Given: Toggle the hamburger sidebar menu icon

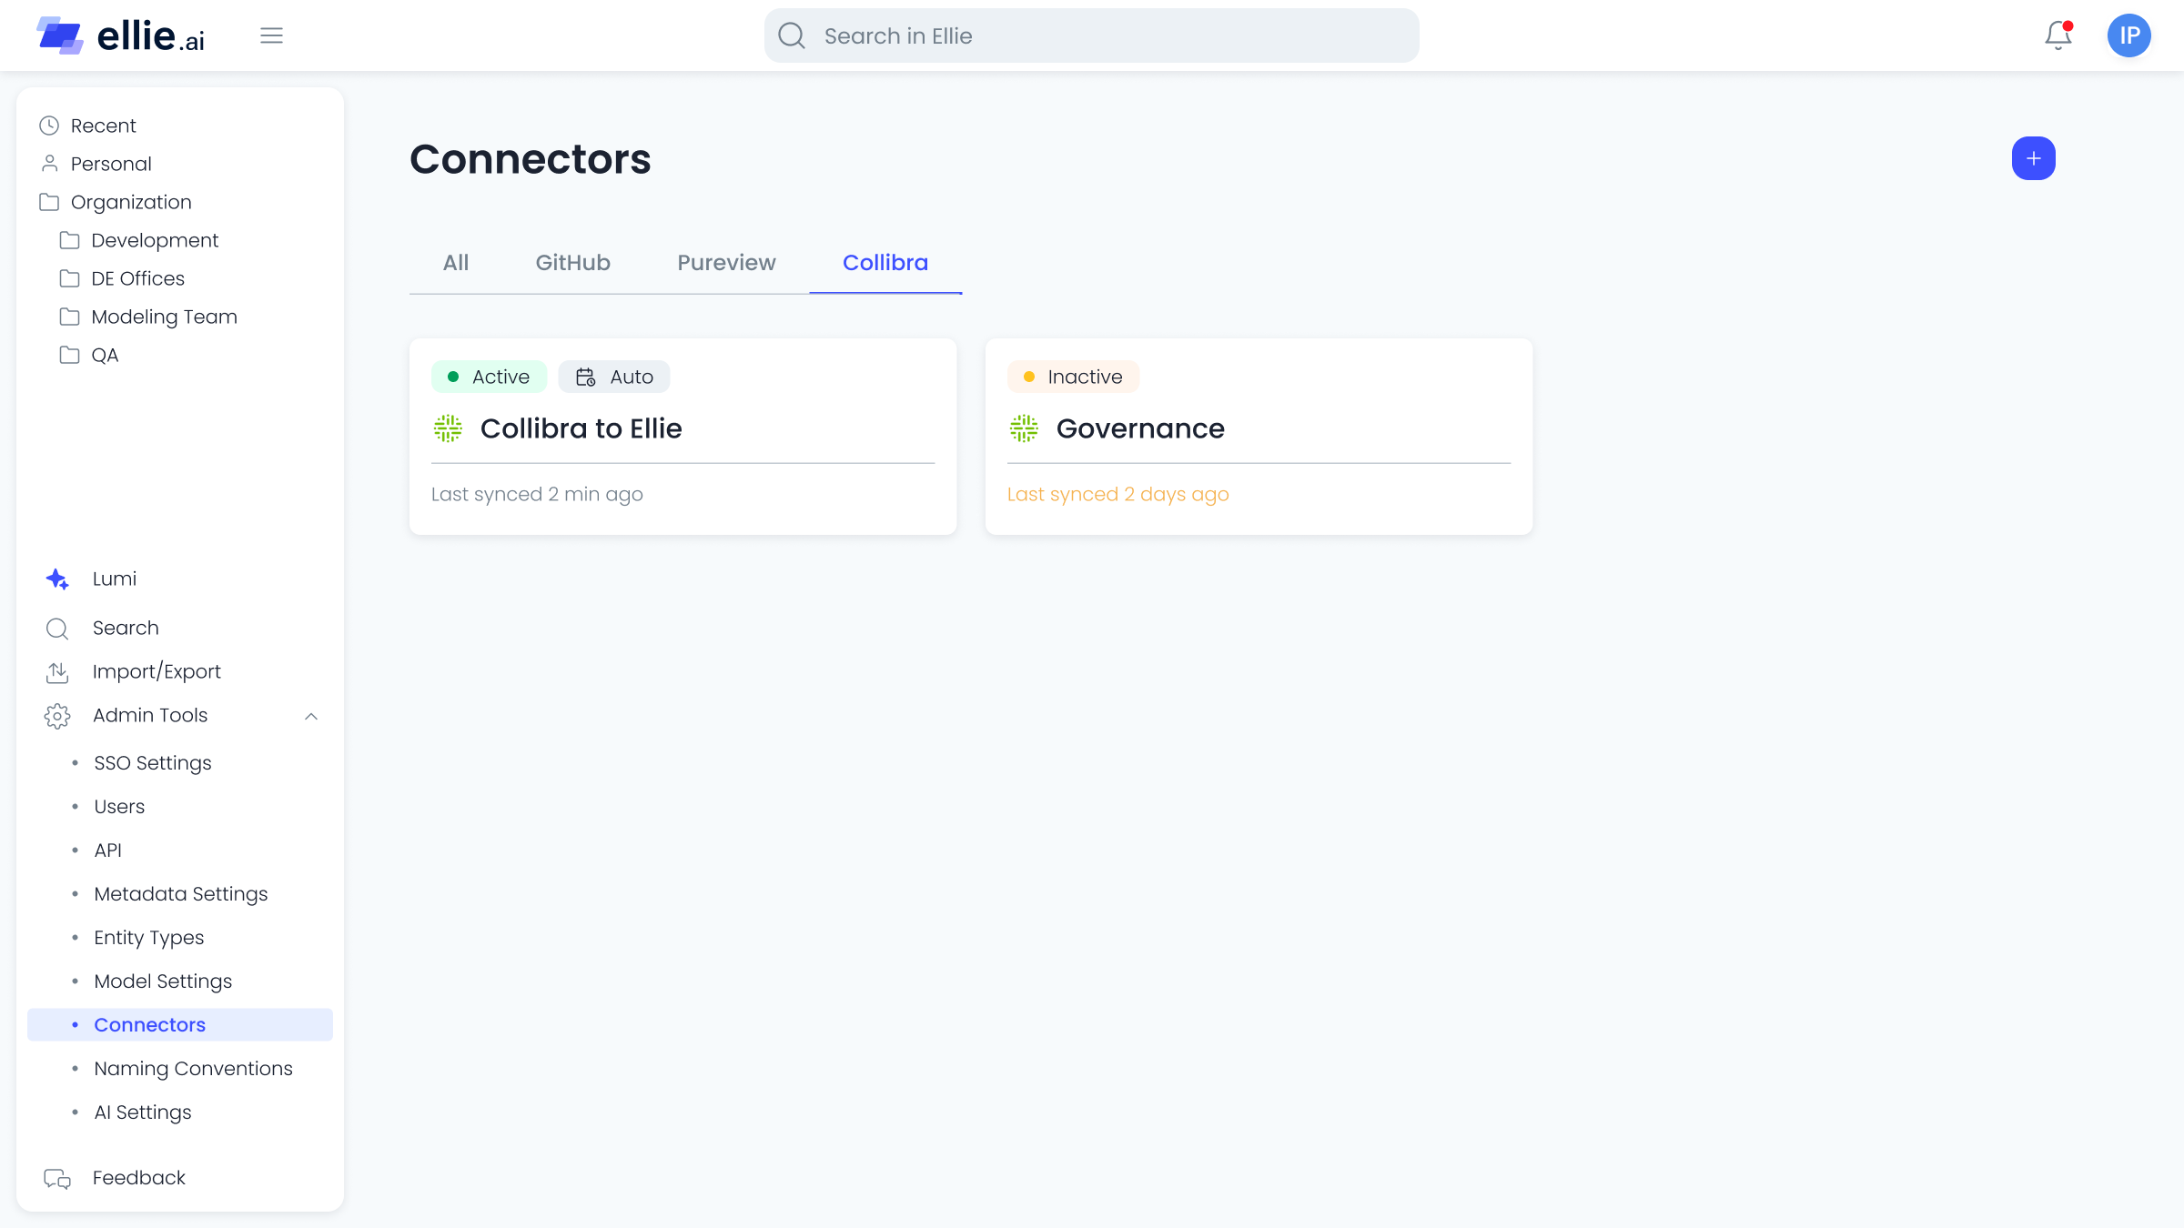Looking at the screenshot, I should (271, 35).
